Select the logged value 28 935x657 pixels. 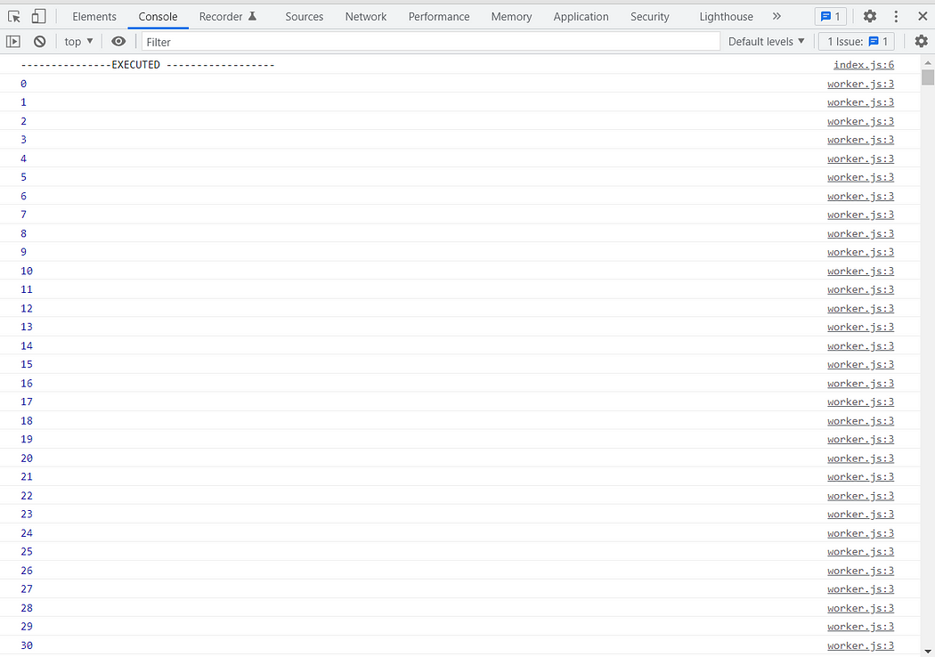tap(27, 607)
